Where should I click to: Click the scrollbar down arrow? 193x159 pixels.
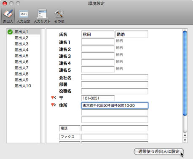coord(185,140)
